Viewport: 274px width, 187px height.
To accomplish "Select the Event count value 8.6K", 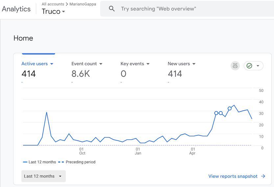I will pyautogui.click(x=81, y=74).
